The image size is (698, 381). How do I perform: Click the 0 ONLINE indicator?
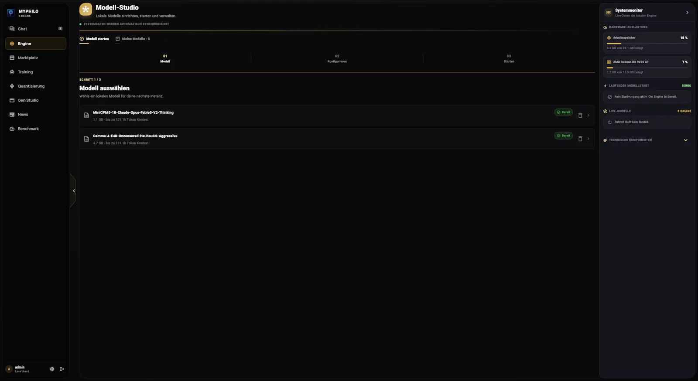point(684,111)
